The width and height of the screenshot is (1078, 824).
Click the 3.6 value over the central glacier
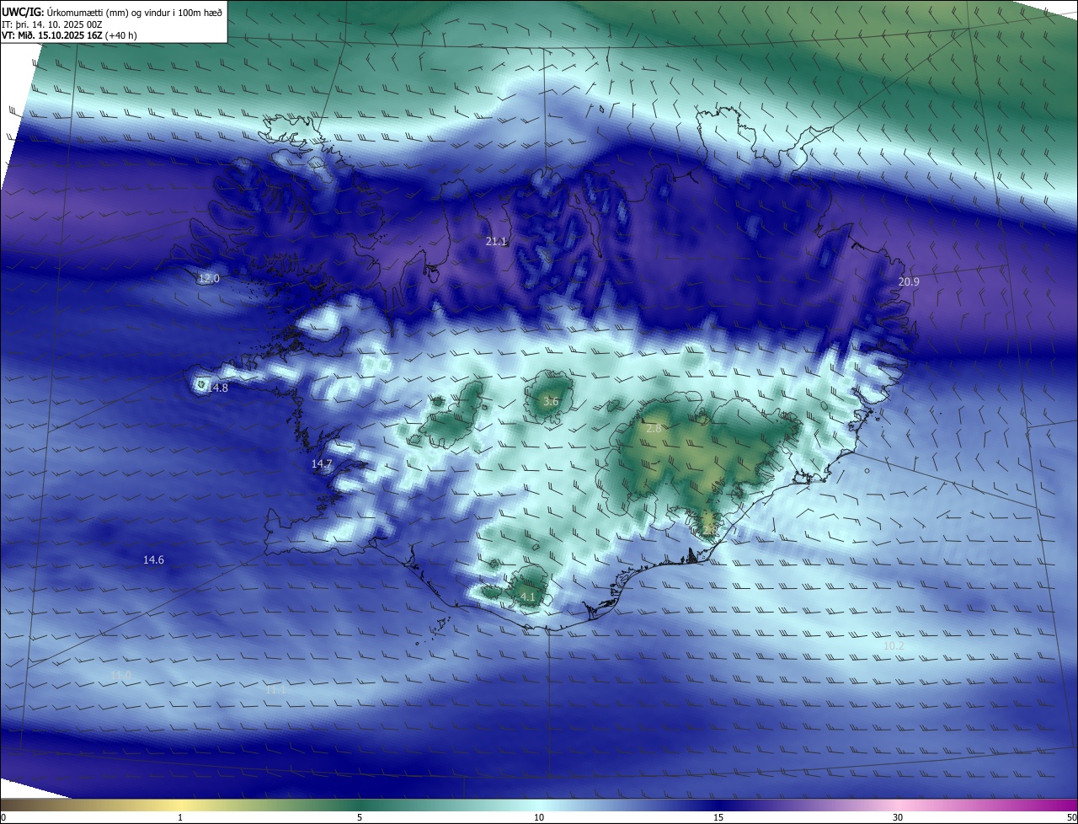coord(551,402)
